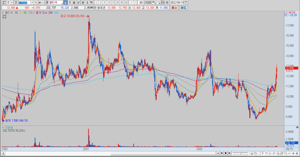
Task: Select the 10 interval button
Action: point(109,2)
